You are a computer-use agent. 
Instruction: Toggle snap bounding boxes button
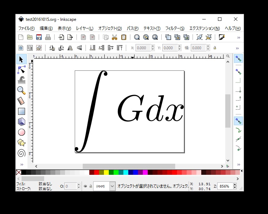(238, 72)
